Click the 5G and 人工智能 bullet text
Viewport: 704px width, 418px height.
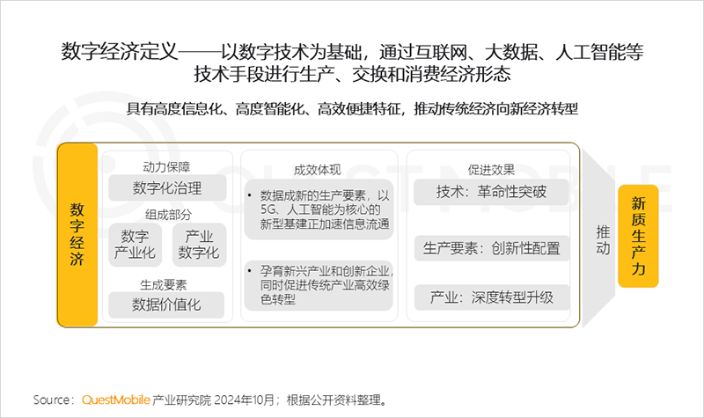pos(319,210)
